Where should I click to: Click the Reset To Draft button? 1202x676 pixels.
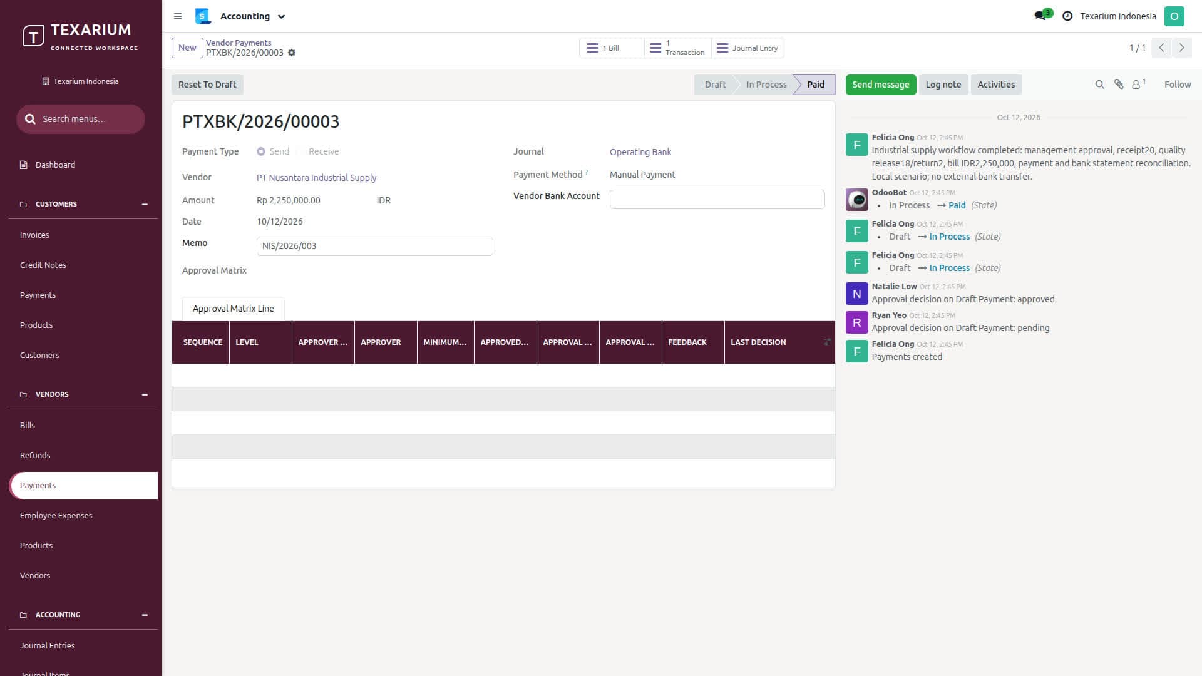click(207, 84)
